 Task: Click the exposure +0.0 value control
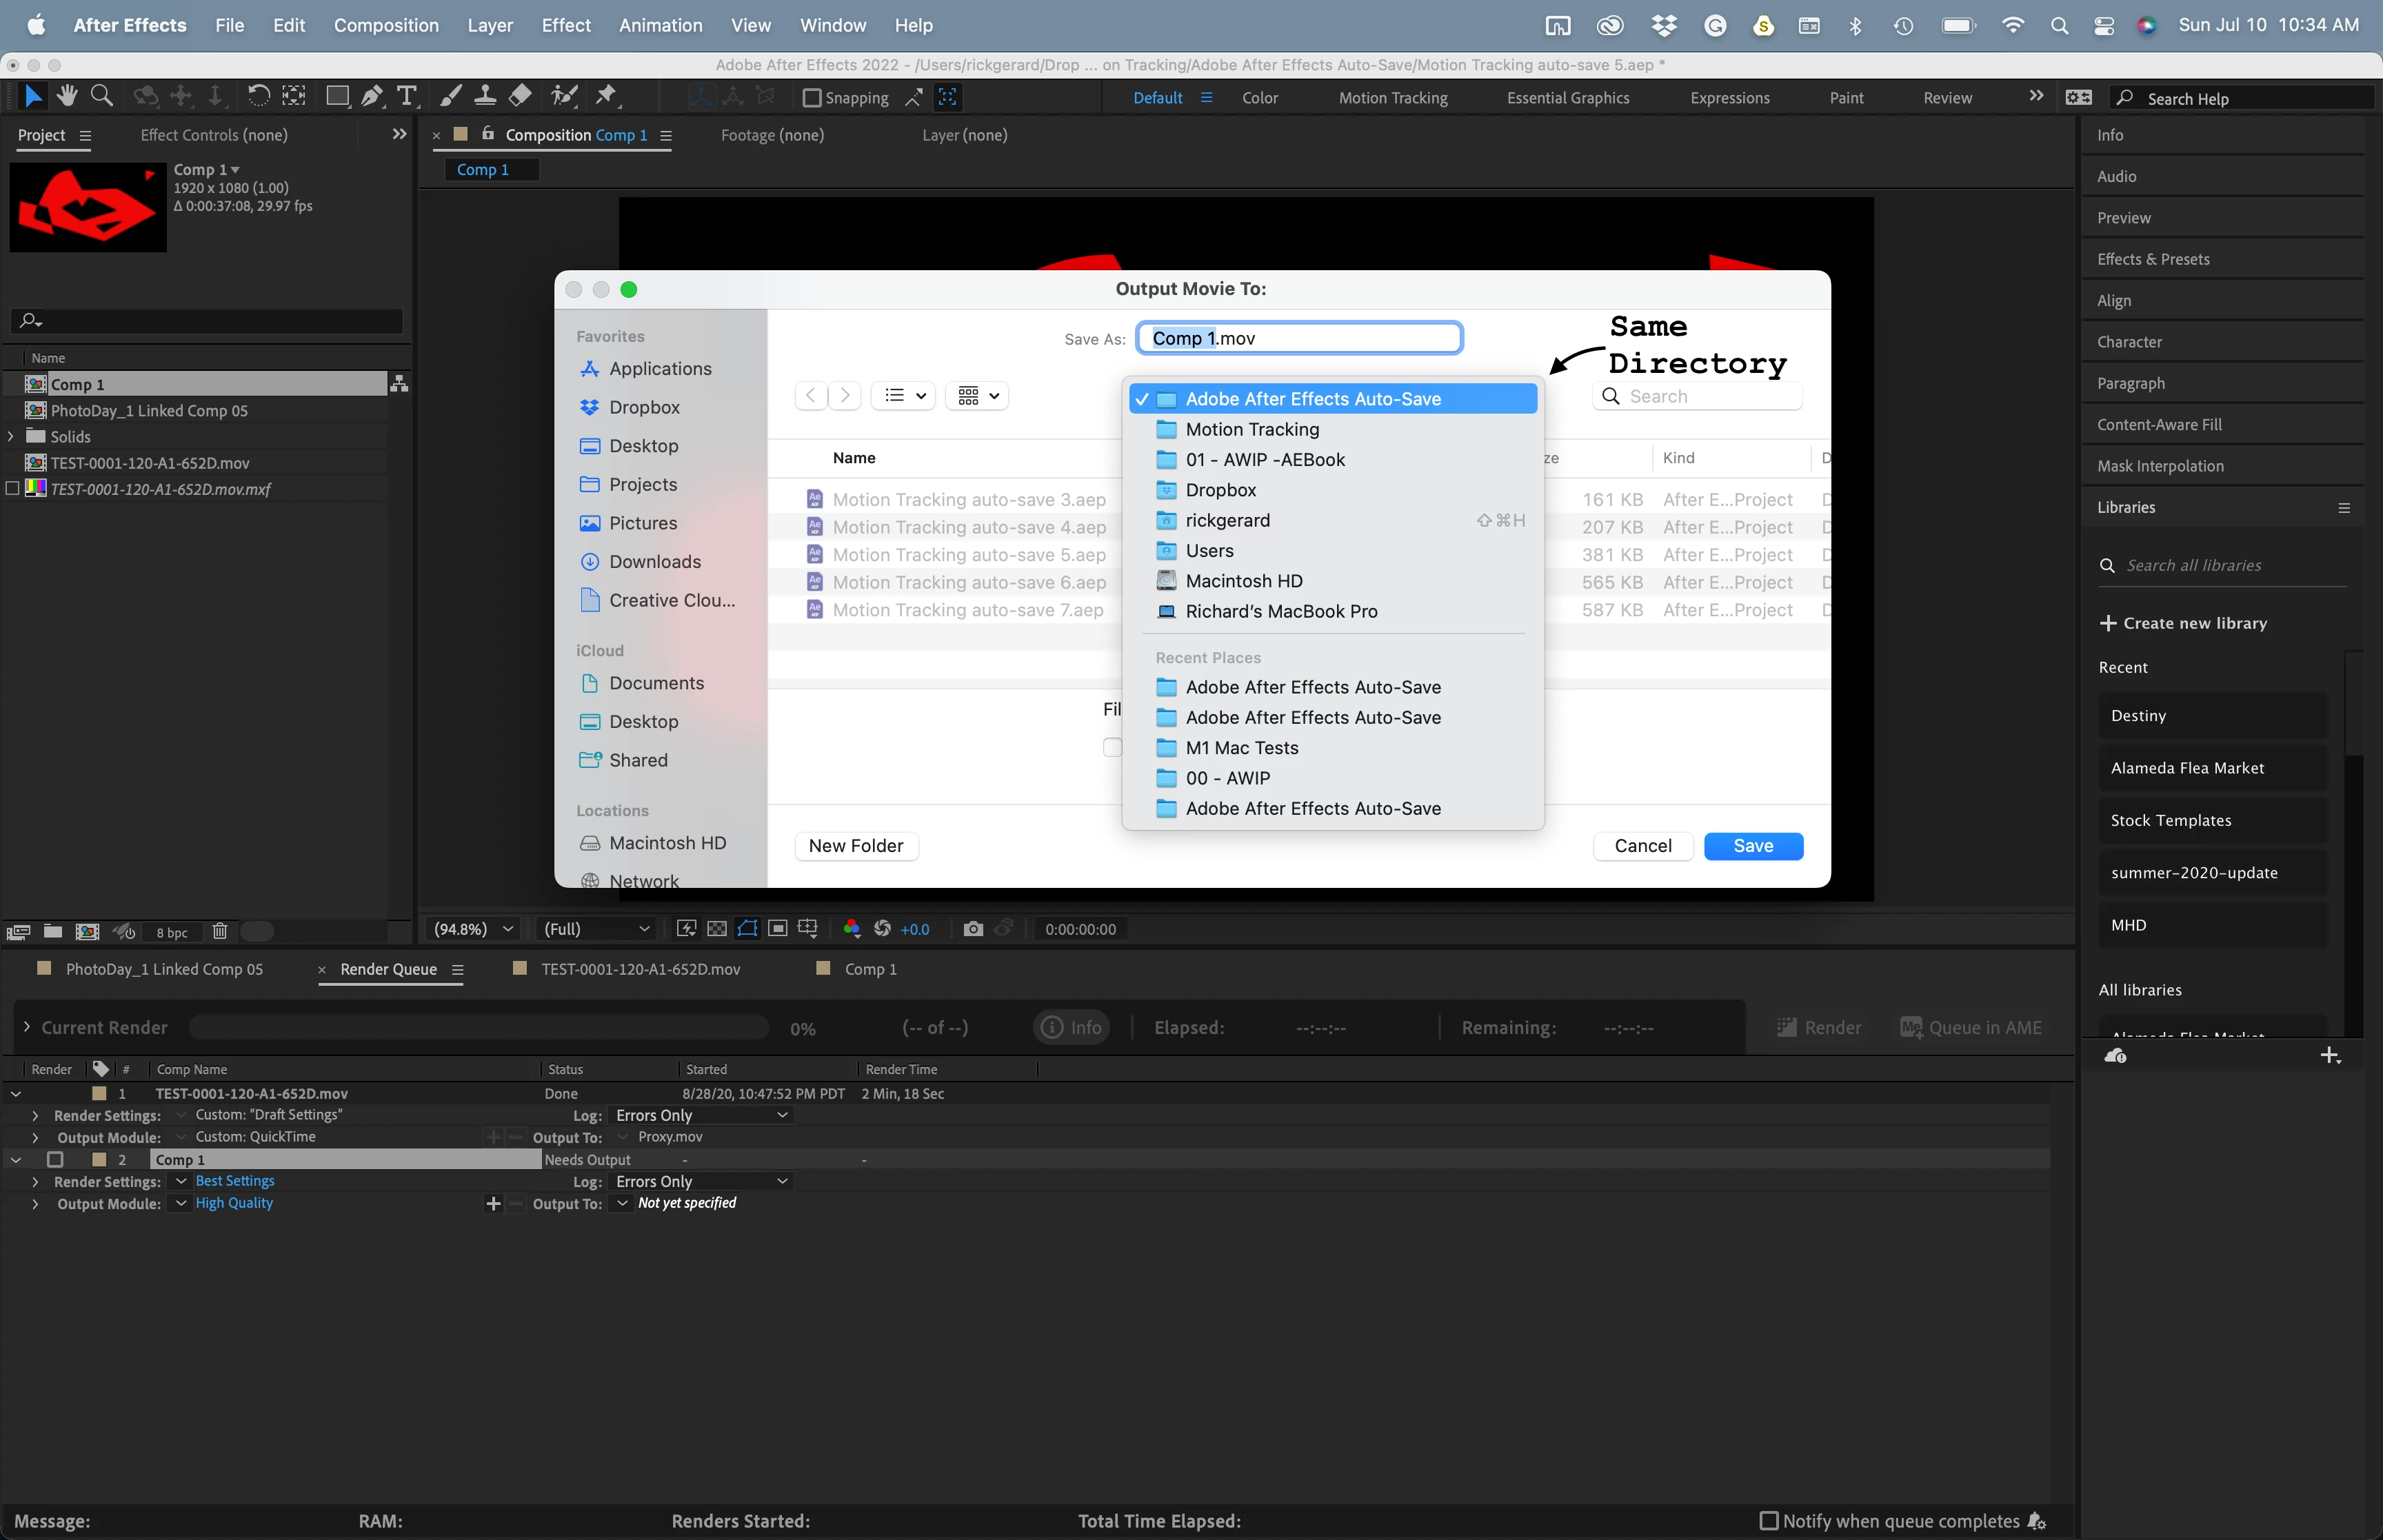pos(914,929)
